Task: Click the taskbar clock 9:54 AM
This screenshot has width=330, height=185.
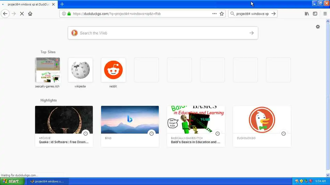Action: click(x=320, y=181)
